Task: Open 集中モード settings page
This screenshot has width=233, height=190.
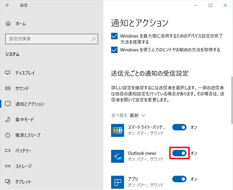Action: (52, 120)
